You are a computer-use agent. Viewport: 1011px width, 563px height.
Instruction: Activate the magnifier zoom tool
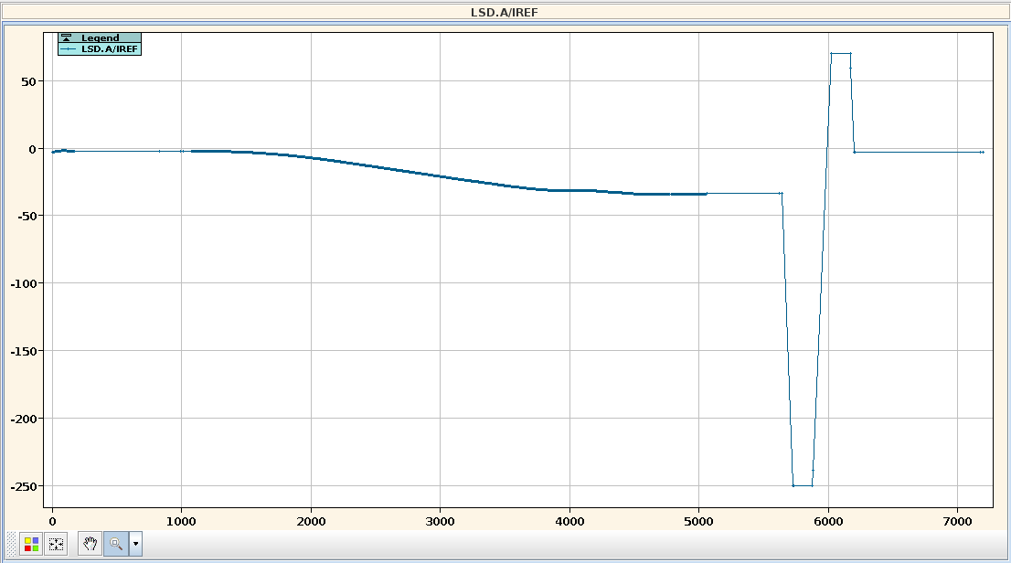pyautogui.click(x=116, y=543)
